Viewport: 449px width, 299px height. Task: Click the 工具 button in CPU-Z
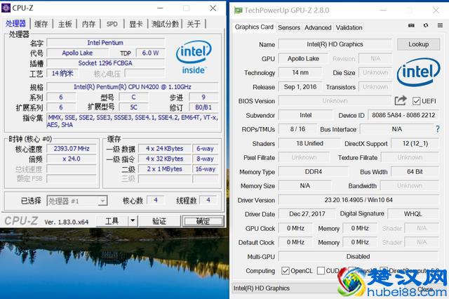click(112, 221)
